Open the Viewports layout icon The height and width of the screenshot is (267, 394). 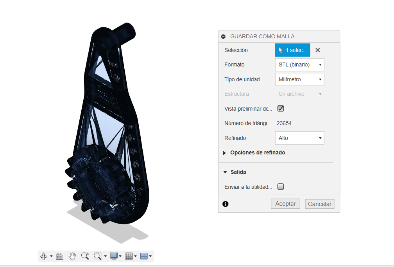(x=144, y=256)
